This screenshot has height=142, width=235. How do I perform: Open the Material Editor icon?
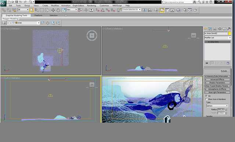pos(178,10)
